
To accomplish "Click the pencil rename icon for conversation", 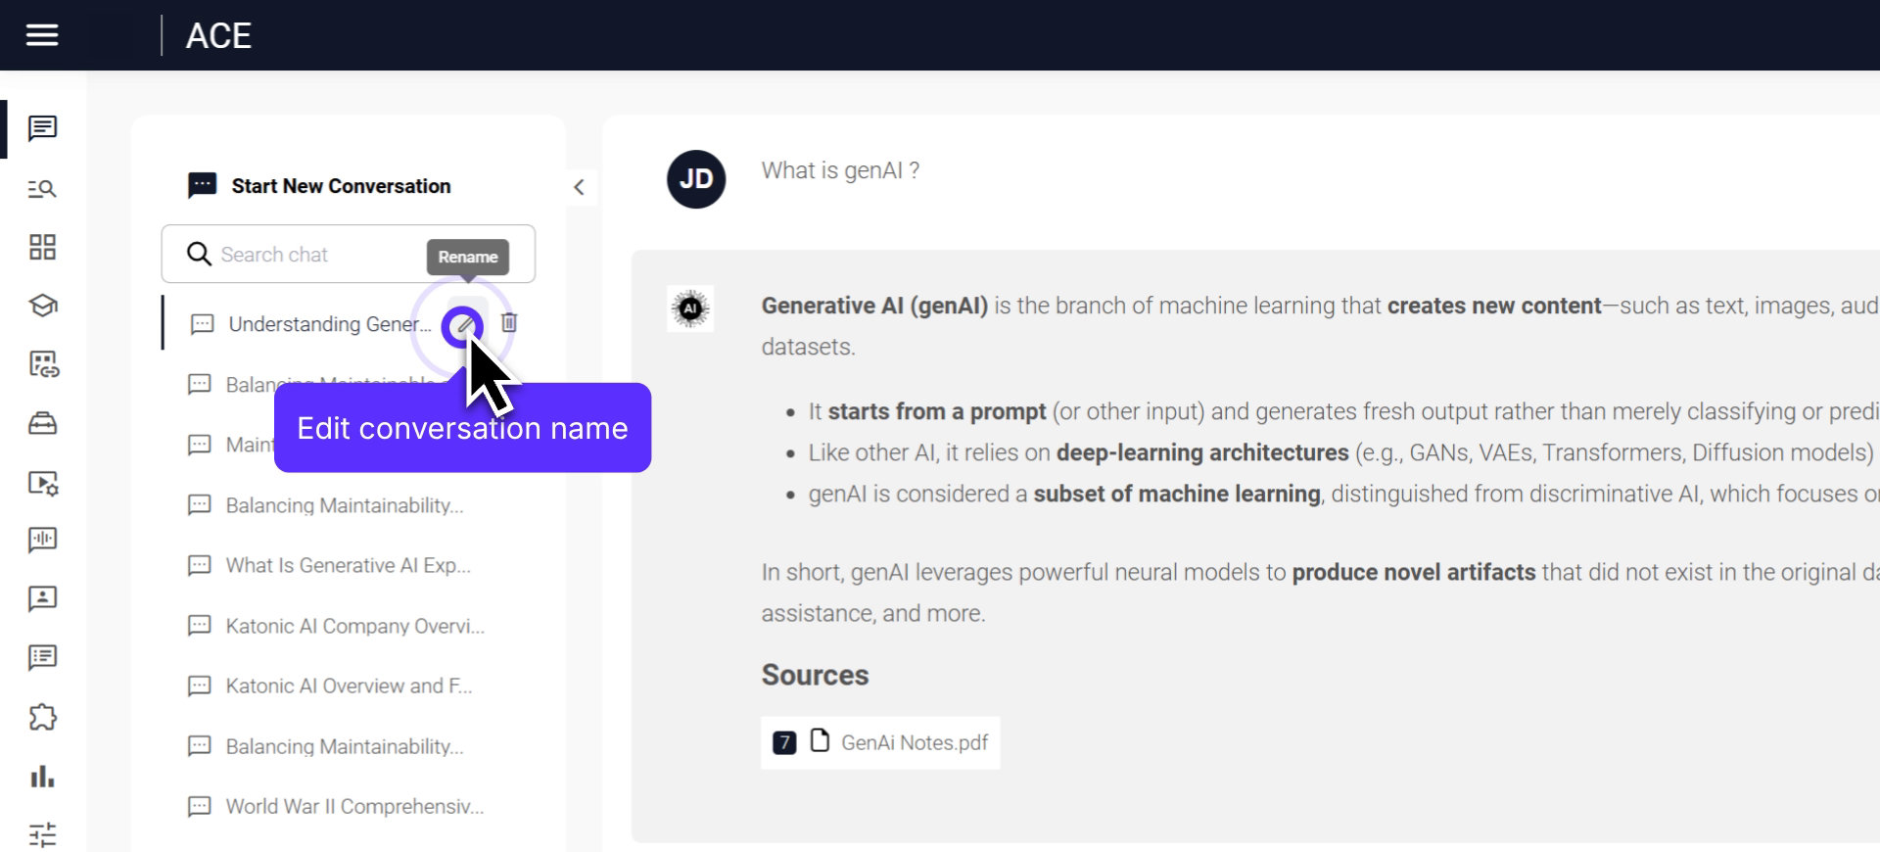I will tap(463, 325).
